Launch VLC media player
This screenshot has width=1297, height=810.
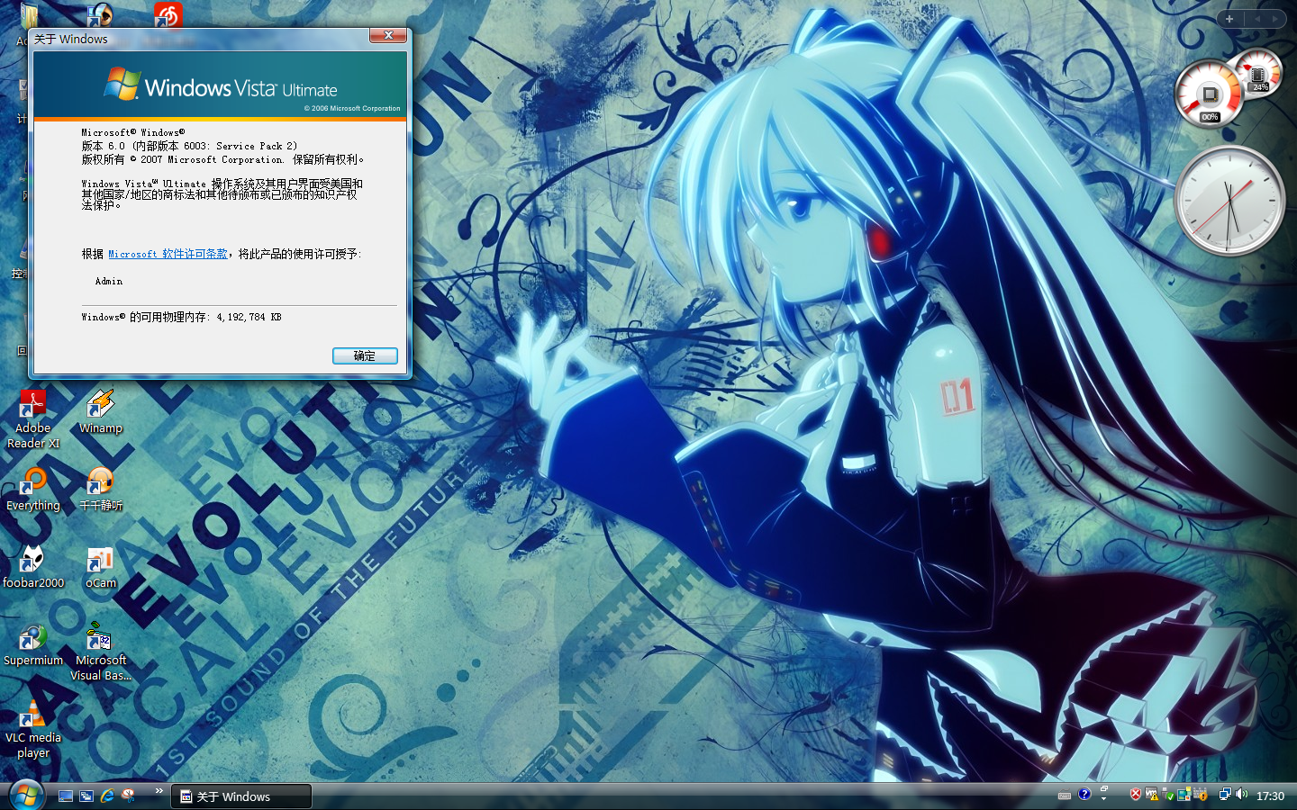point(33,729)
